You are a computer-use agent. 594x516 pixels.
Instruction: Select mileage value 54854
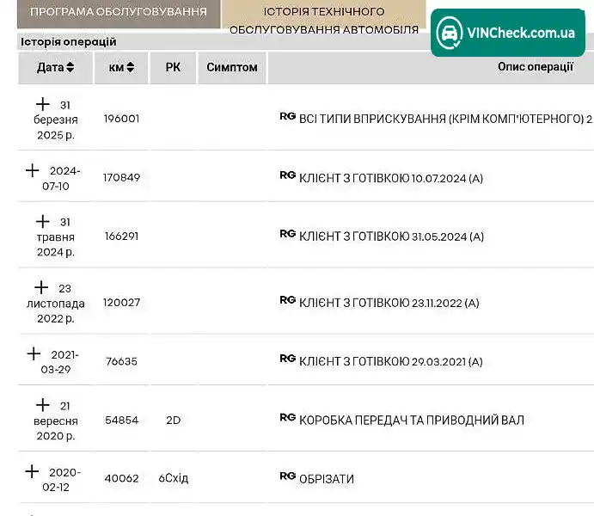pyautogui.click(x=121, y=421)
